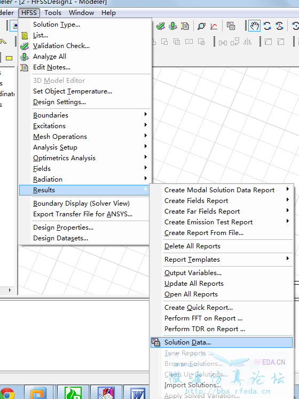Open the Help menu

109,13
